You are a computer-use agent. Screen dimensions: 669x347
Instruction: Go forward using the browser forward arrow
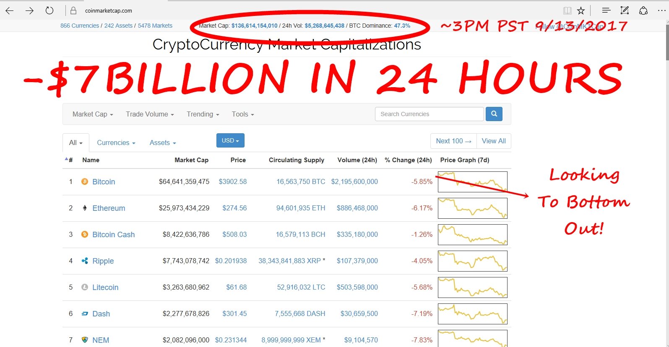coord(29,11)
